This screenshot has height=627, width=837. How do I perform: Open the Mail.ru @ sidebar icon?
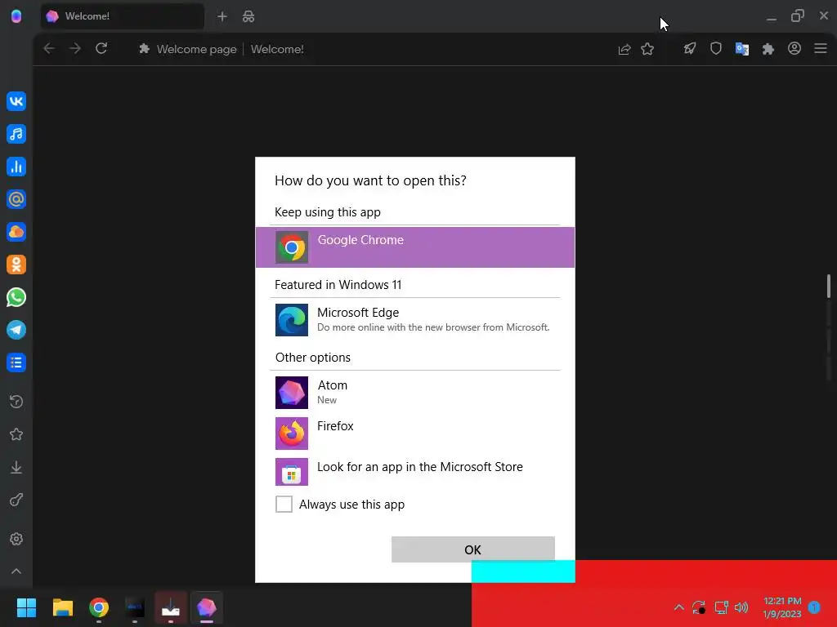16,199
